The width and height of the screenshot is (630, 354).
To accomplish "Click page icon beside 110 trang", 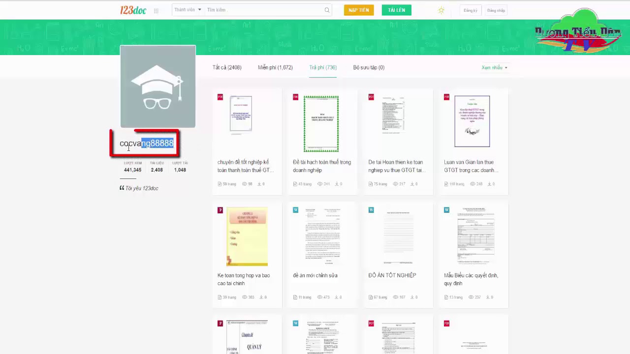I will coord(446,184).
